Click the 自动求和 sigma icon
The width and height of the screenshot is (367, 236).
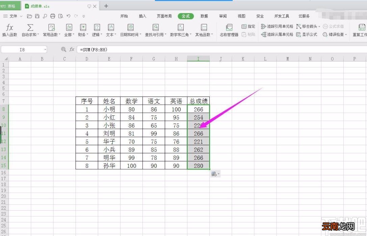click(x=30, y=27)
